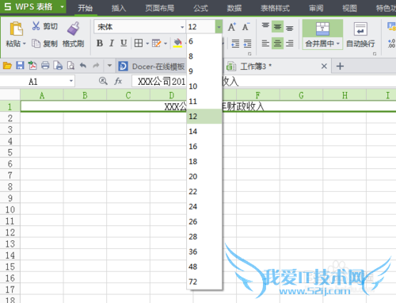Open quick access toolbar customize arrow
Viewport: 396px width, 303px height.
click(109, 65)
